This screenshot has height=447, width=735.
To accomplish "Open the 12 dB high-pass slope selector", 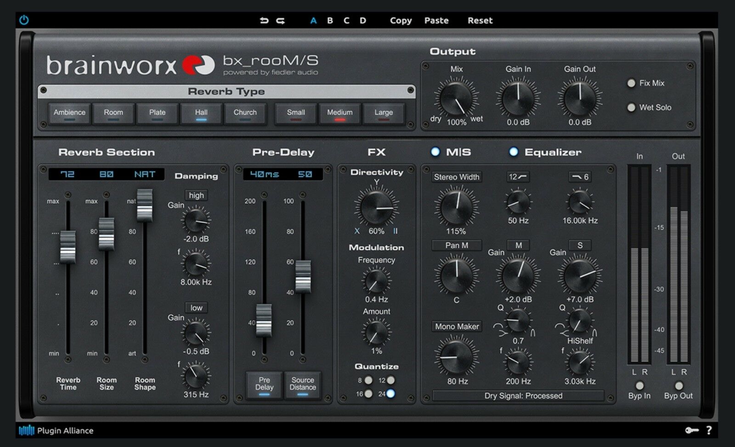I will (518, 177).
